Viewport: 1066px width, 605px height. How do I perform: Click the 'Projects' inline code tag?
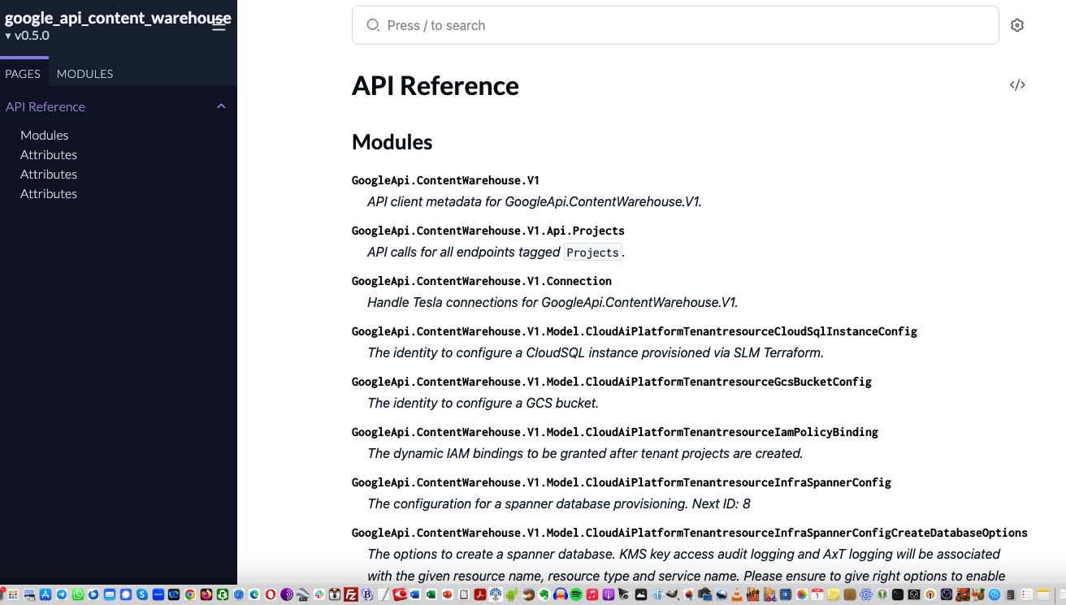point(592,252)
